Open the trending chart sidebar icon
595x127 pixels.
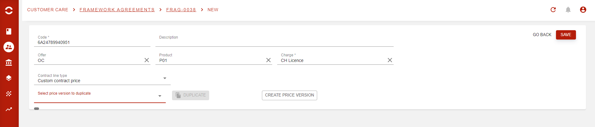tap(9, 109)
